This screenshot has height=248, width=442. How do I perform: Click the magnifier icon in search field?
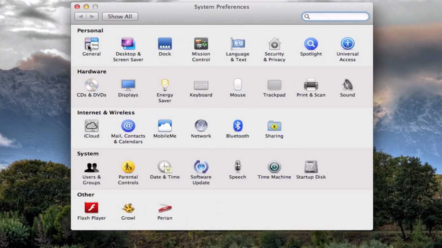[307, 17]
